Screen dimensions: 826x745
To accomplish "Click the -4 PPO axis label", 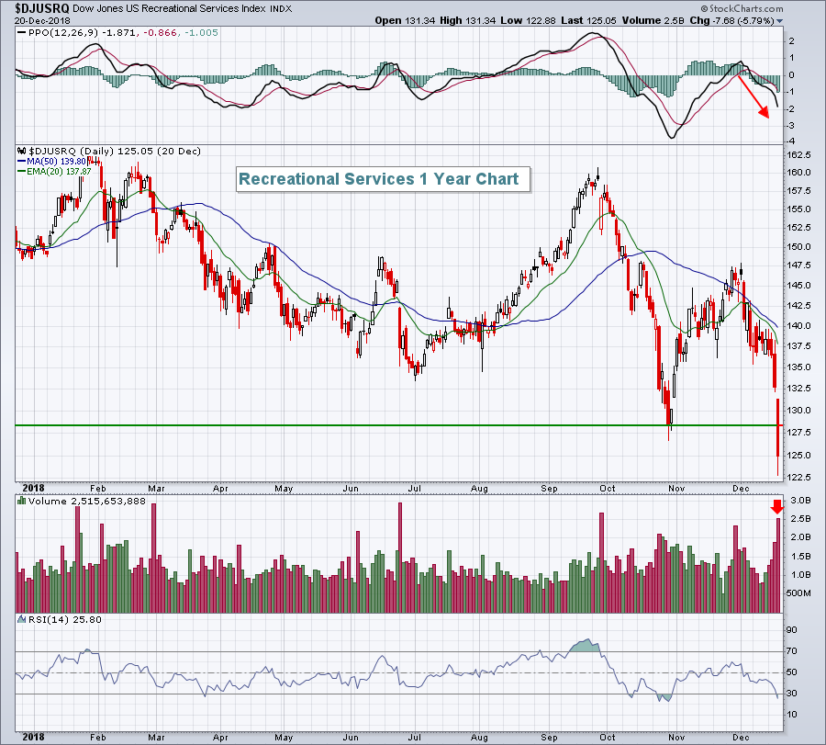I will pos(791,141).
